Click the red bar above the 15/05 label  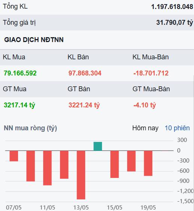(x=114, y=164)
